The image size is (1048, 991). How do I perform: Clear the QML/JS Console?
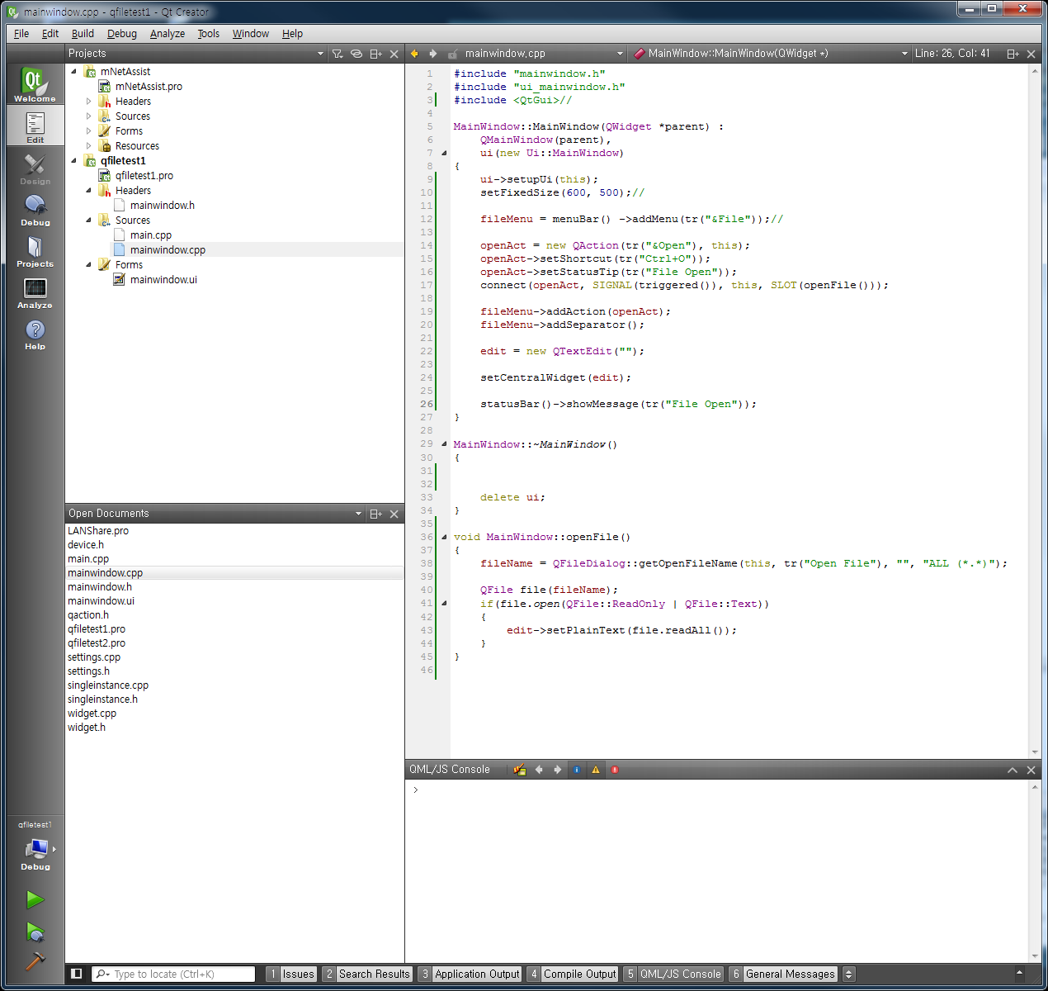point(520,770)
